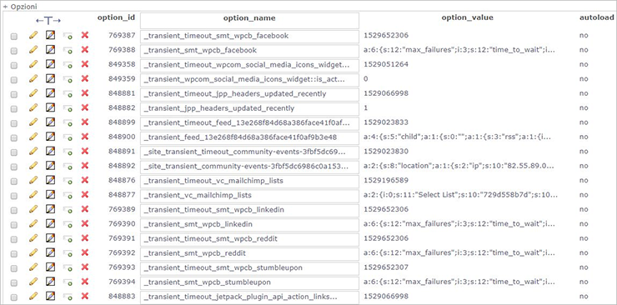Sort by option_value column header
The image size is (617, 305).
pos(467,17)
